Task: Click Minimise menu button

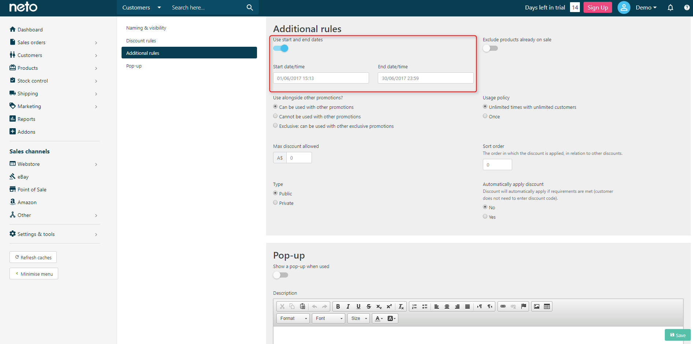Action: pos(34,274)
